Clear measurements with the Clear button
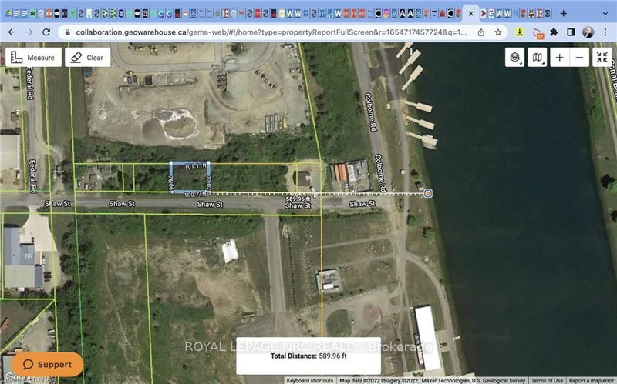Image resolution: width=617 pixels, height=384 pixels. (x=87, y=57)
